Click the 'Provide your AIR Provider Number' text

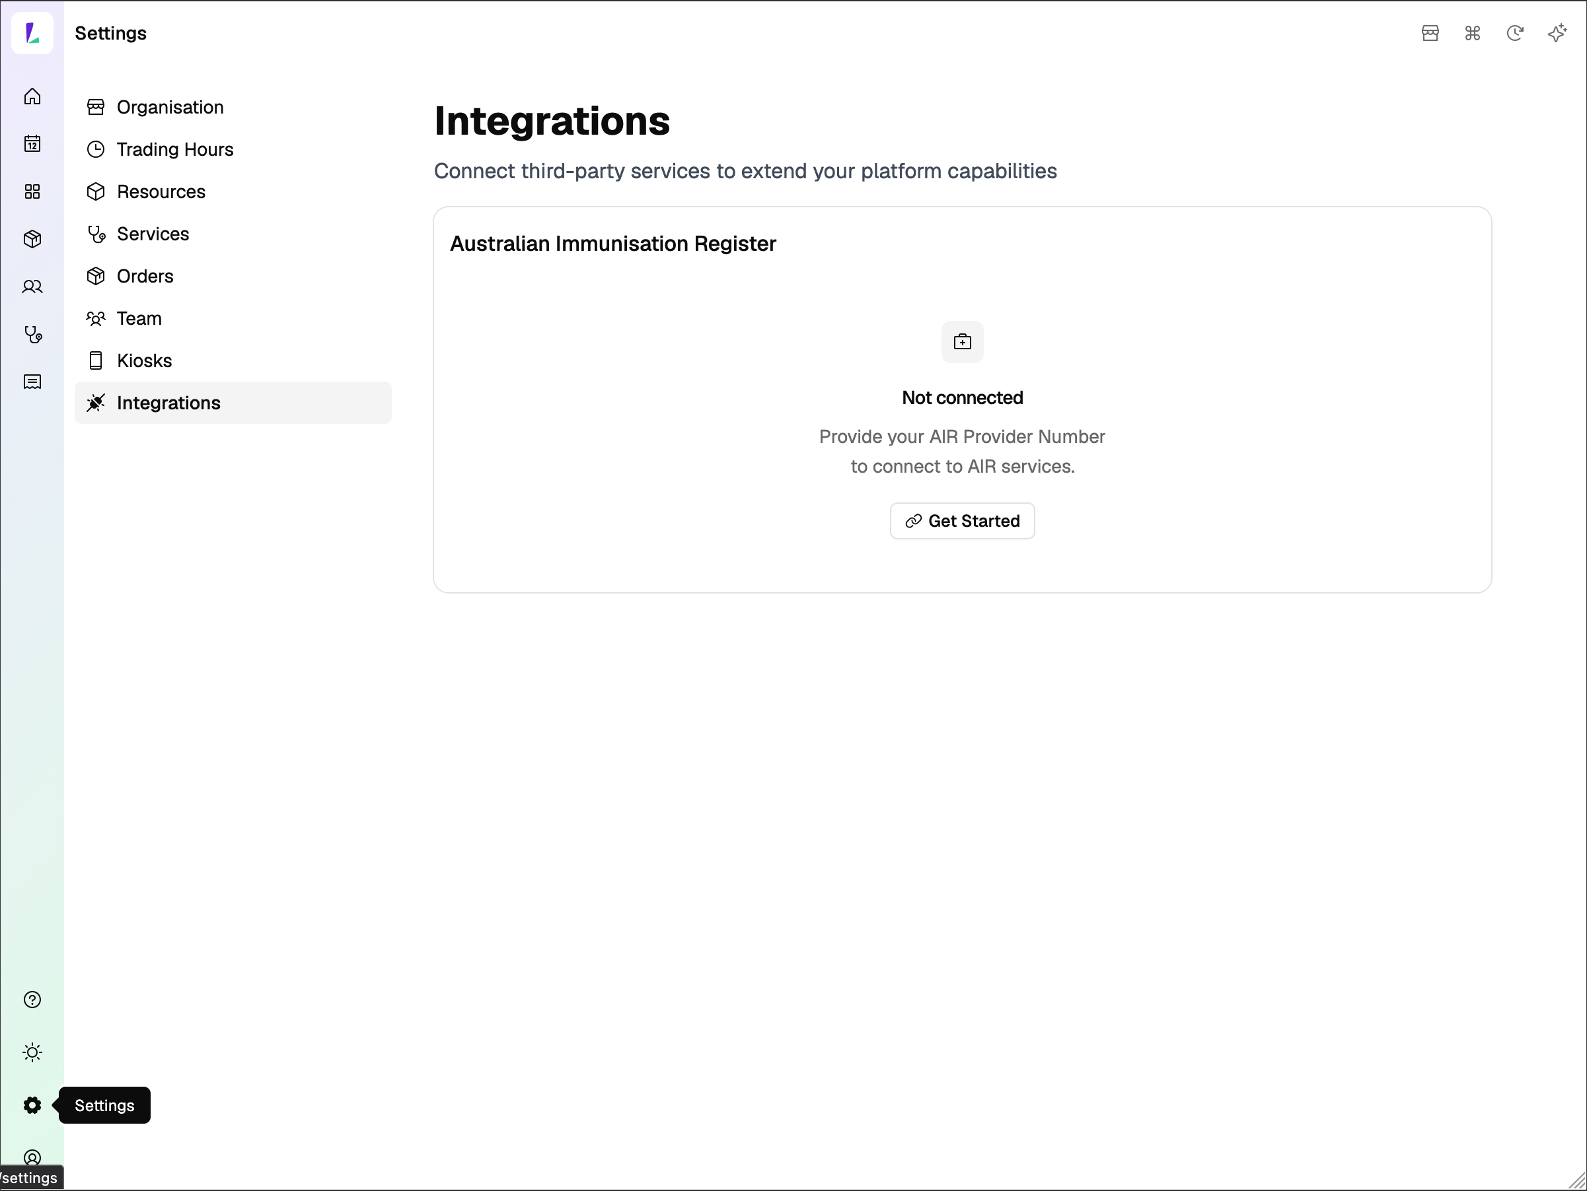(962, 436)
